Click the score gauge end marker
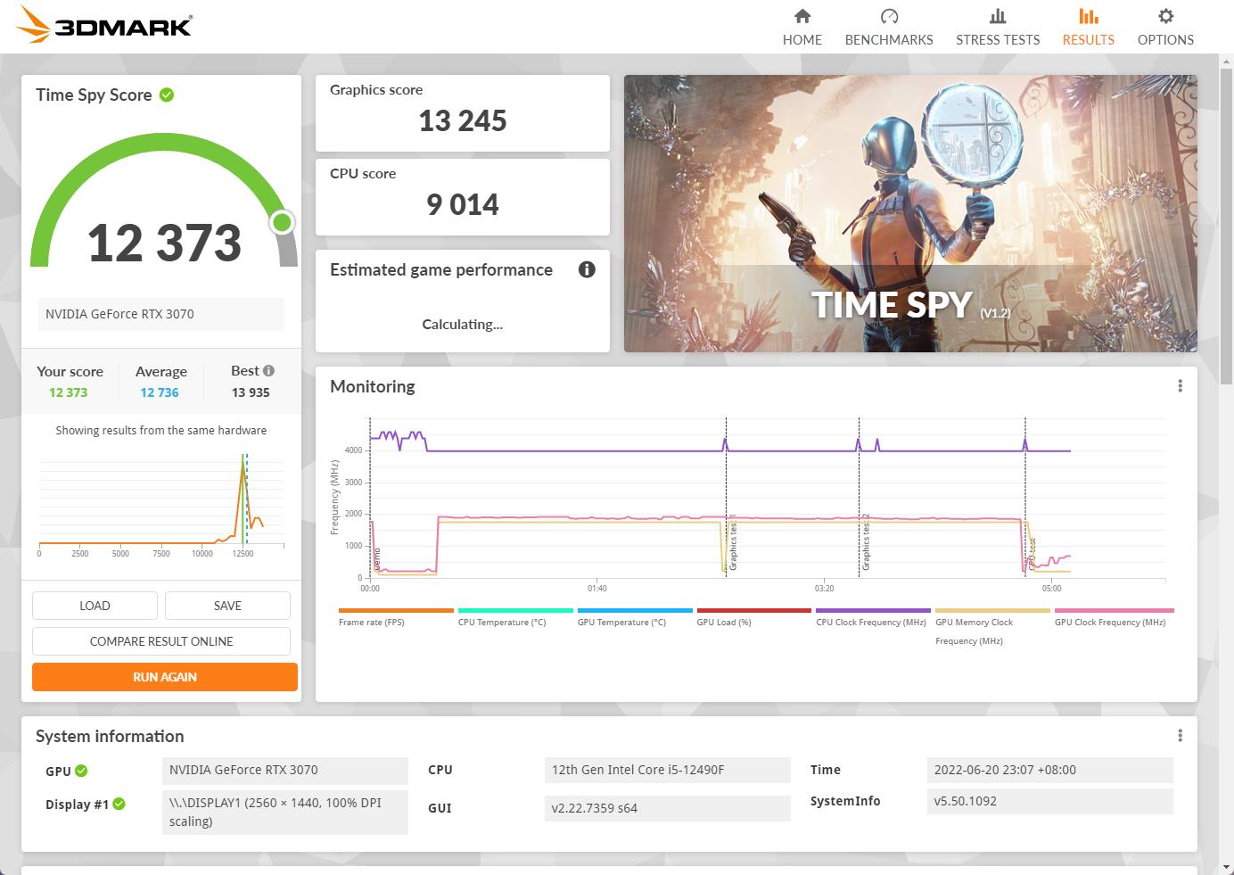The height and width of the screenshot is (875, 1234). tap(282, 222)
